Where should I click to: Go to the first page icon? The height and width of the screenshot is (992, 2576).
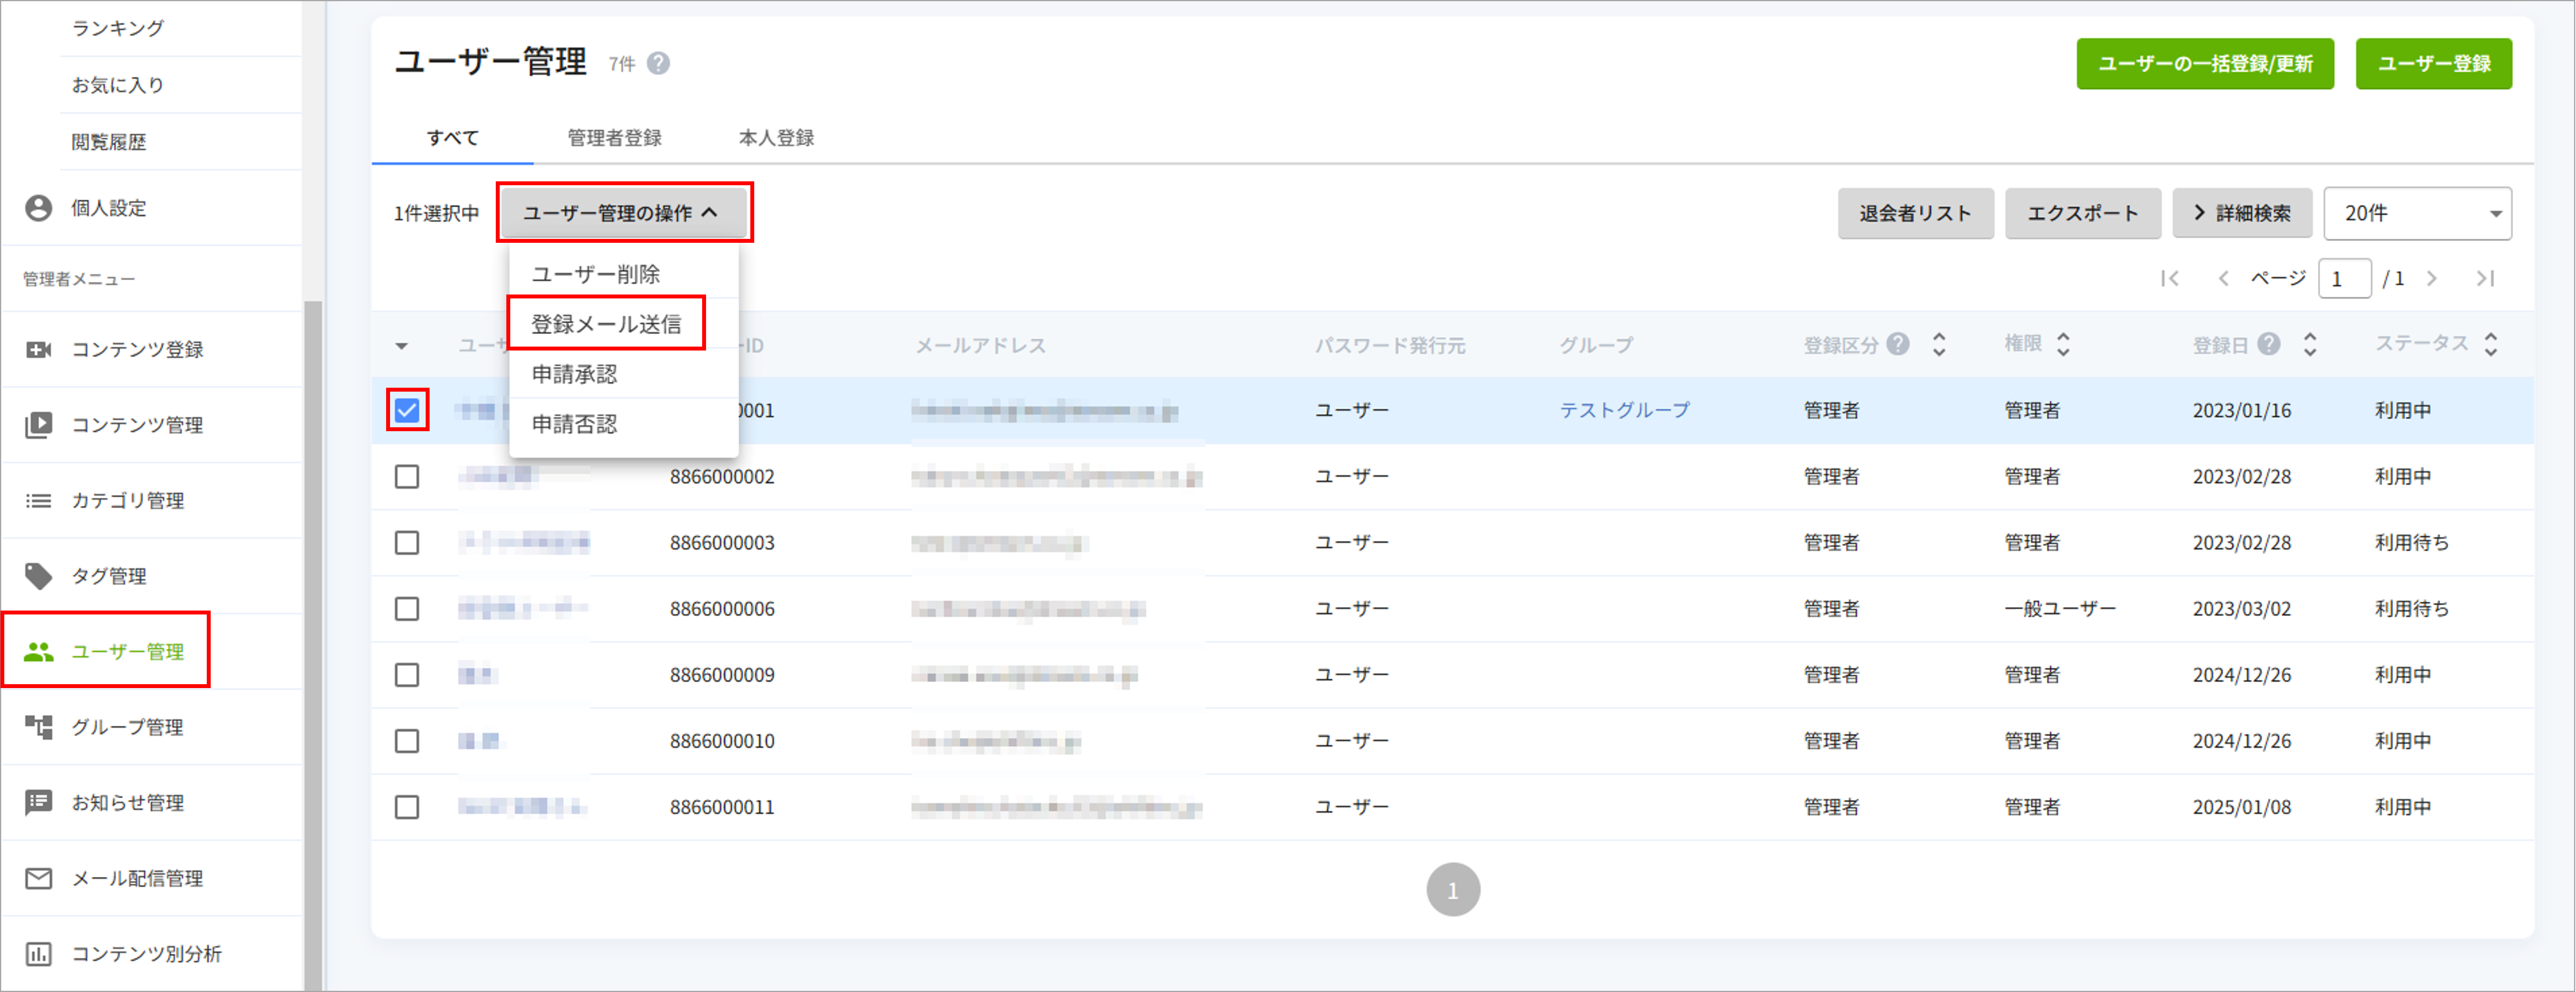2169,279
